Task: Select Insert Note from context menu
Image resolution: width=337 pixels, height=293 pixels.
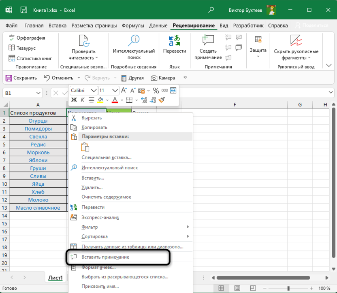Action: pyautogui.click(x=105, y=257)
